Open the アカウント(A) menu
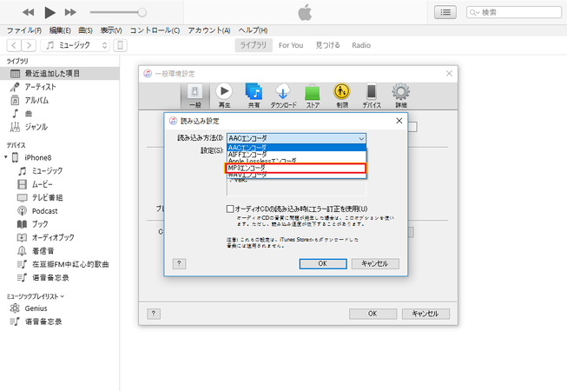This screenshot has width=567, height=391. coord(209,30)
